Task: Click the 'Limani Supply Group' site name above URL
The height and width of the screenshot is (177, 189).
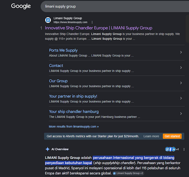Action: pos(68,18)
